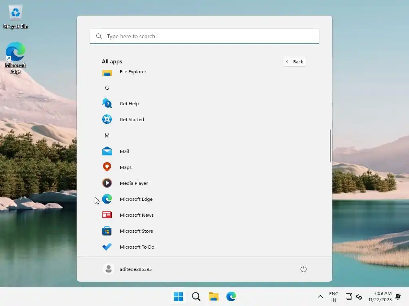Click the magnifier icon in the search box
This screenshot has height=306, width=409.
(x=99, y=36)
